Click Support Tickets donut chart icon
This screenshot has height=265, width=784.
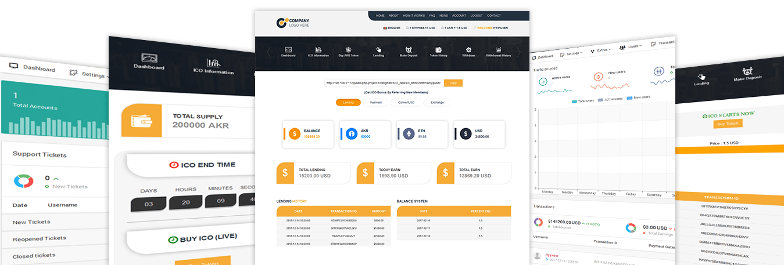24,181
